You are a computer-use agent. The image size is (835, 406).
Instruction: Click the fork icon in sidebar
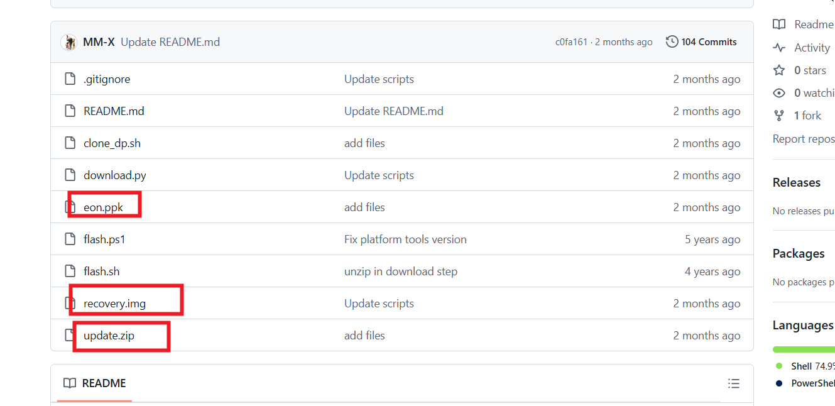[x=779, y=116]
